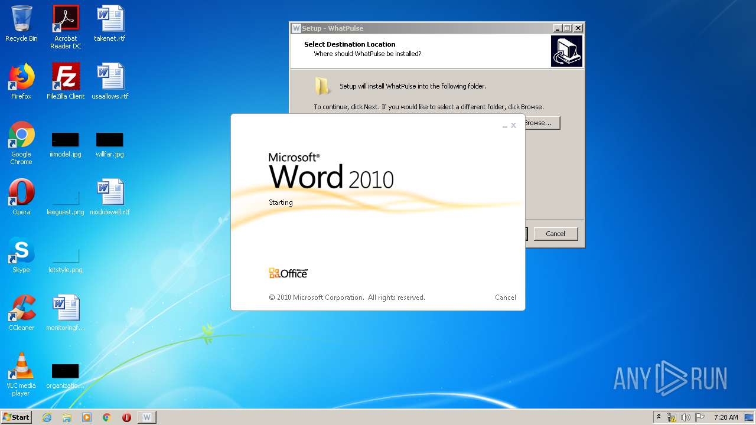
Task: Minimize the WhatPulse Setup window
Action: click(x=558, y=28)
